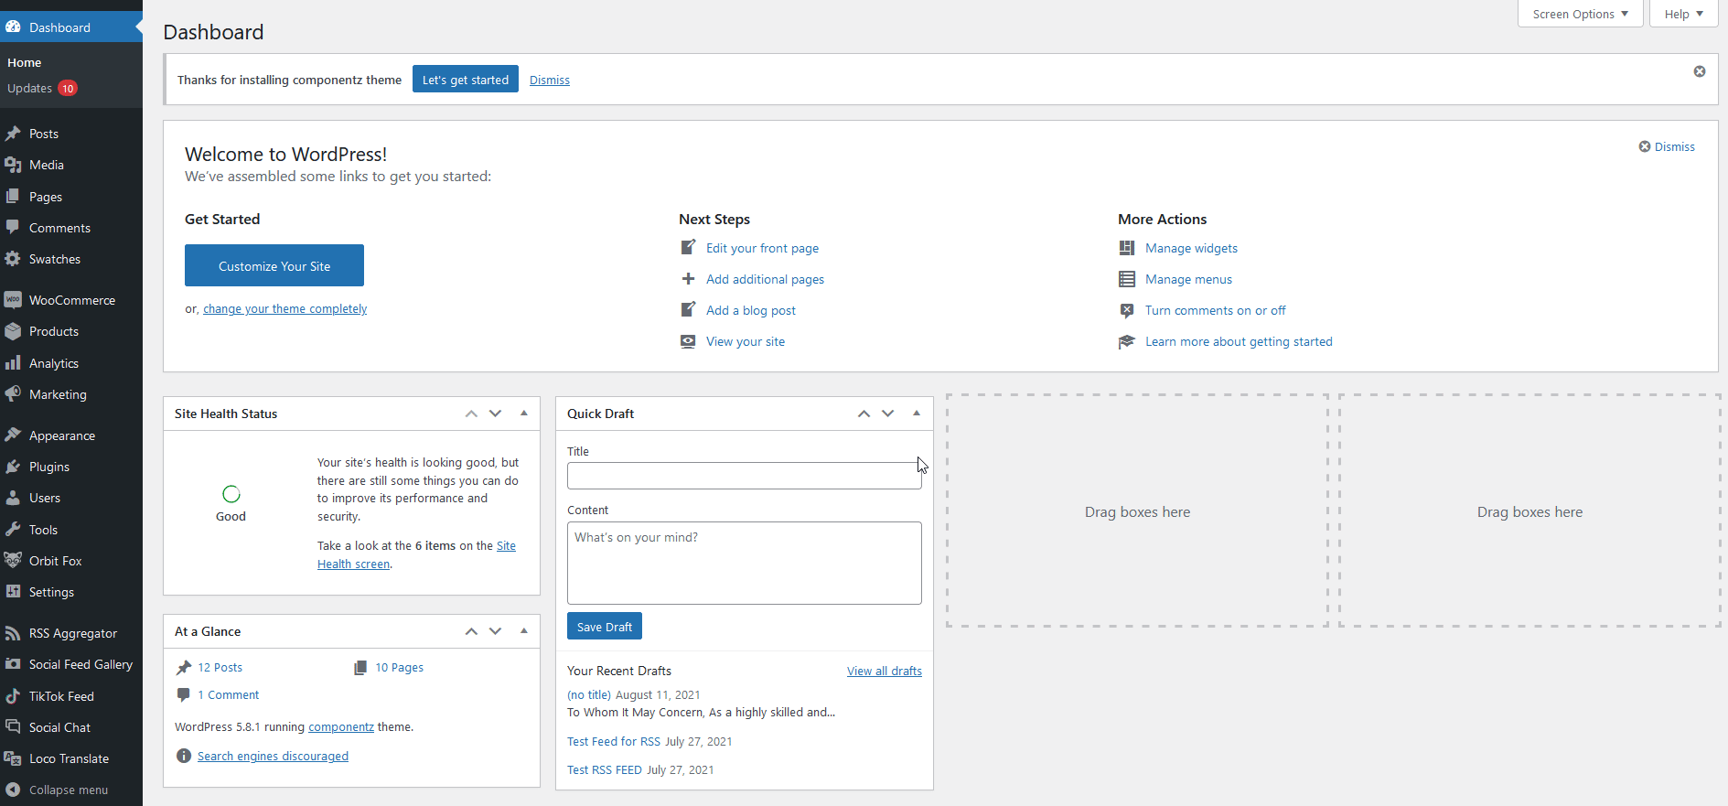Click the Products box icon
The width and height of the screenshot is (1728, 806).
click(x=13, y=331)
